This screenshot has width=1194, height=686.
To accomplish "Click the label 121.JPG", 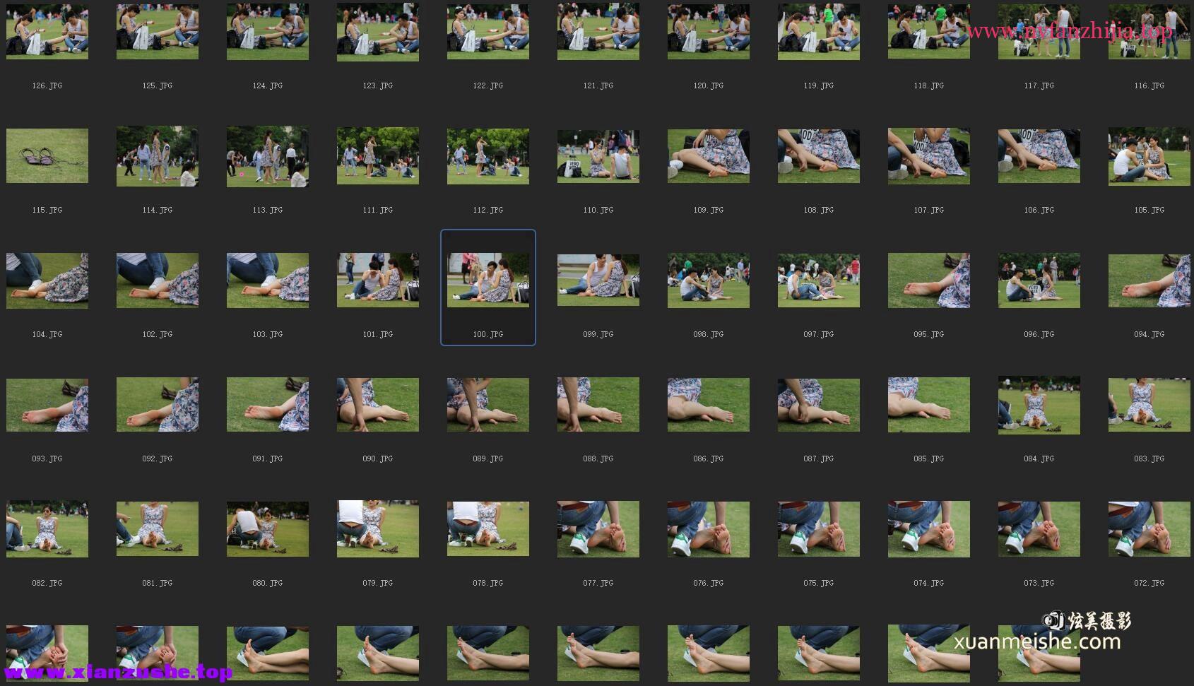I will (x=598, y=85).
